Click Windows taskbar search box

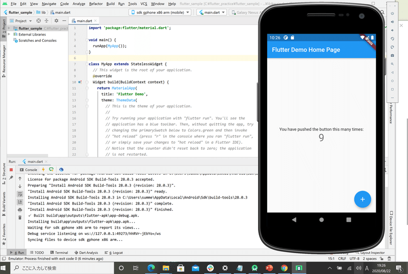(x=62, y=268)
